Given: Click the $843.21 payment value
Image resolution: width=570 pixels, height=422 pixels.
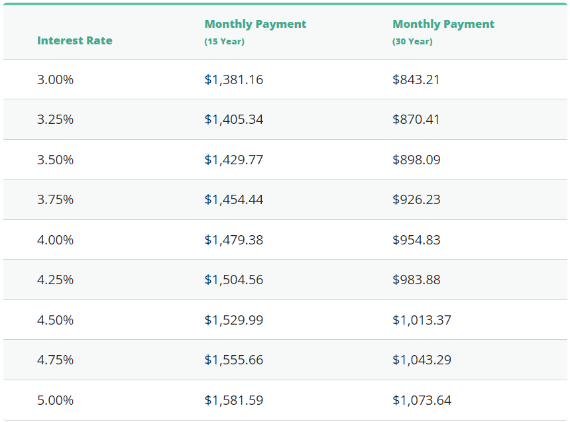Looking at the screenshot, I should 416,79.
